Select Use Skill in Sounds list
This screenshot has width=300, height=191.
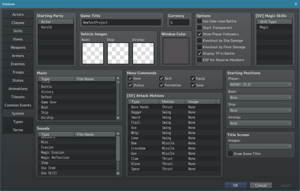point(77,173)
